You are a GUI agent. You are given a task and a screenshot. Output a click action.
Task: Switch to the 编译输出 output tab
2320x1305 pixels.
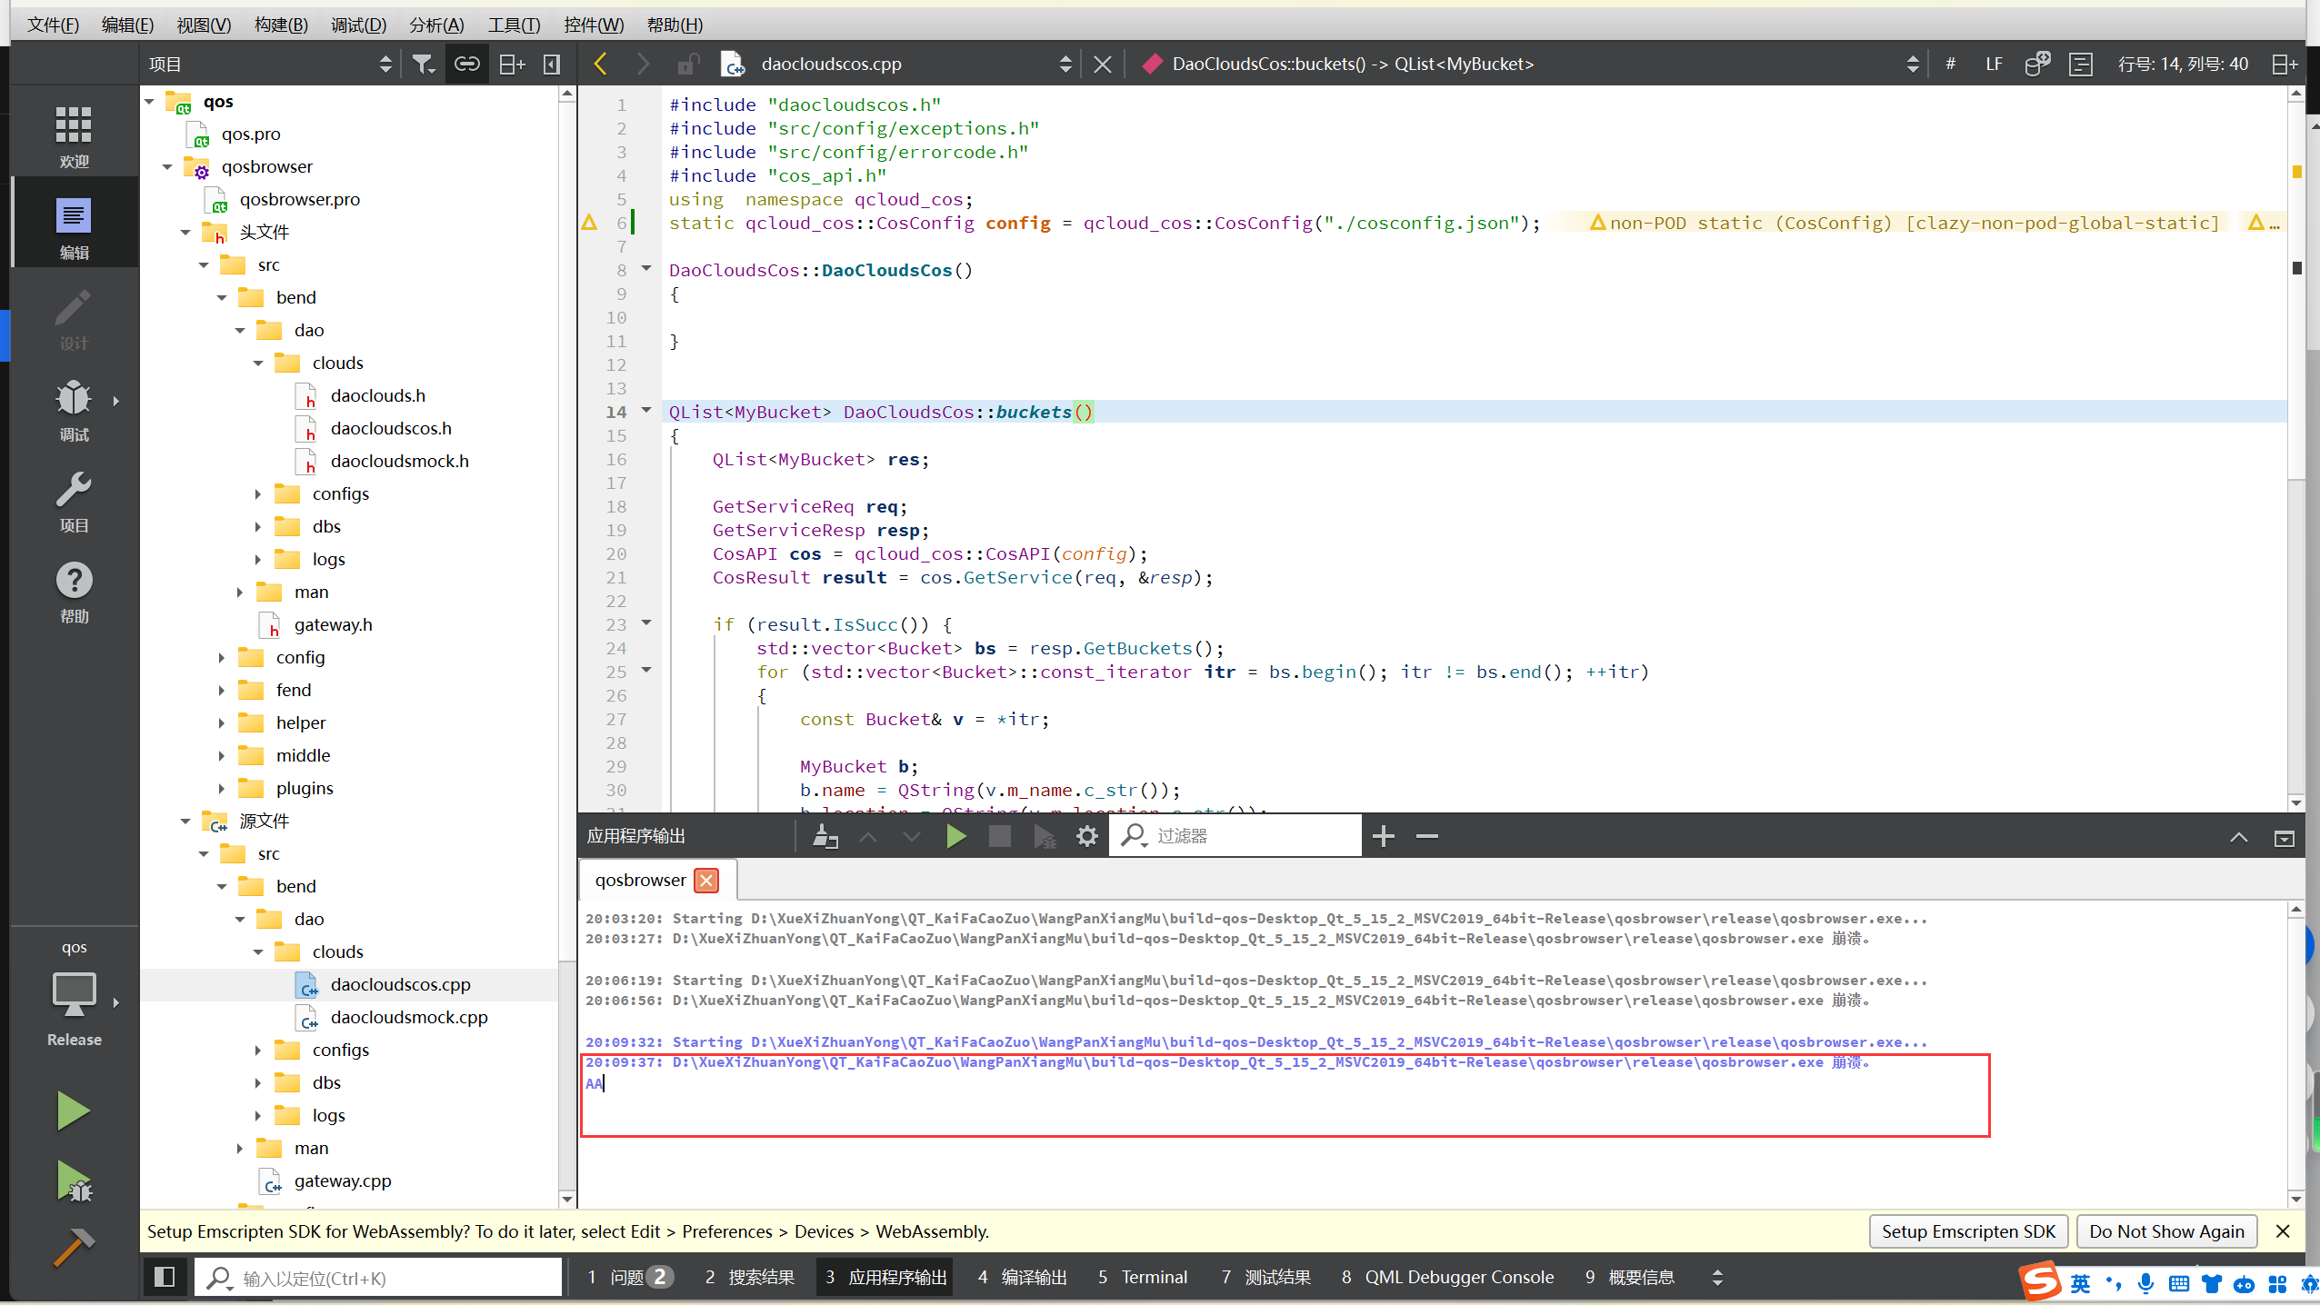click(x=1023, y=1277)
